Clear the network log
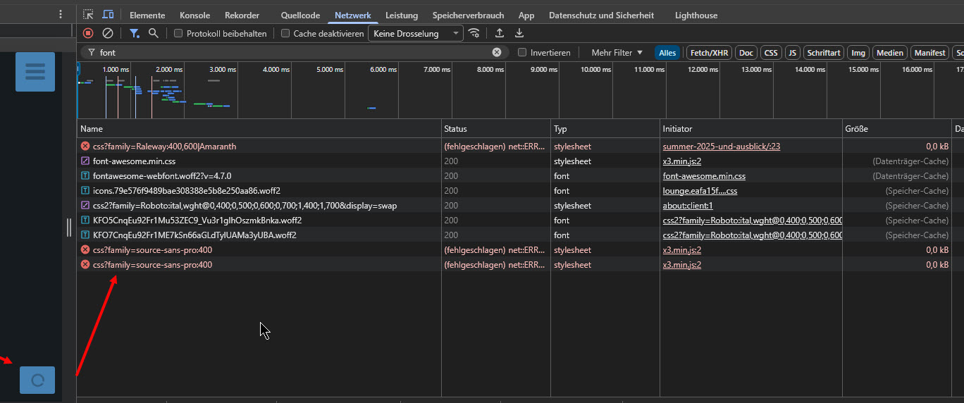964x403 pixels. (x=108, y=33)
